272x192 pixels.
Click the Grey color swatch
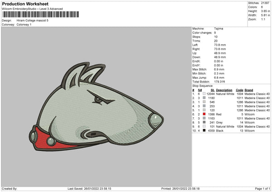(x=204, y=122)
